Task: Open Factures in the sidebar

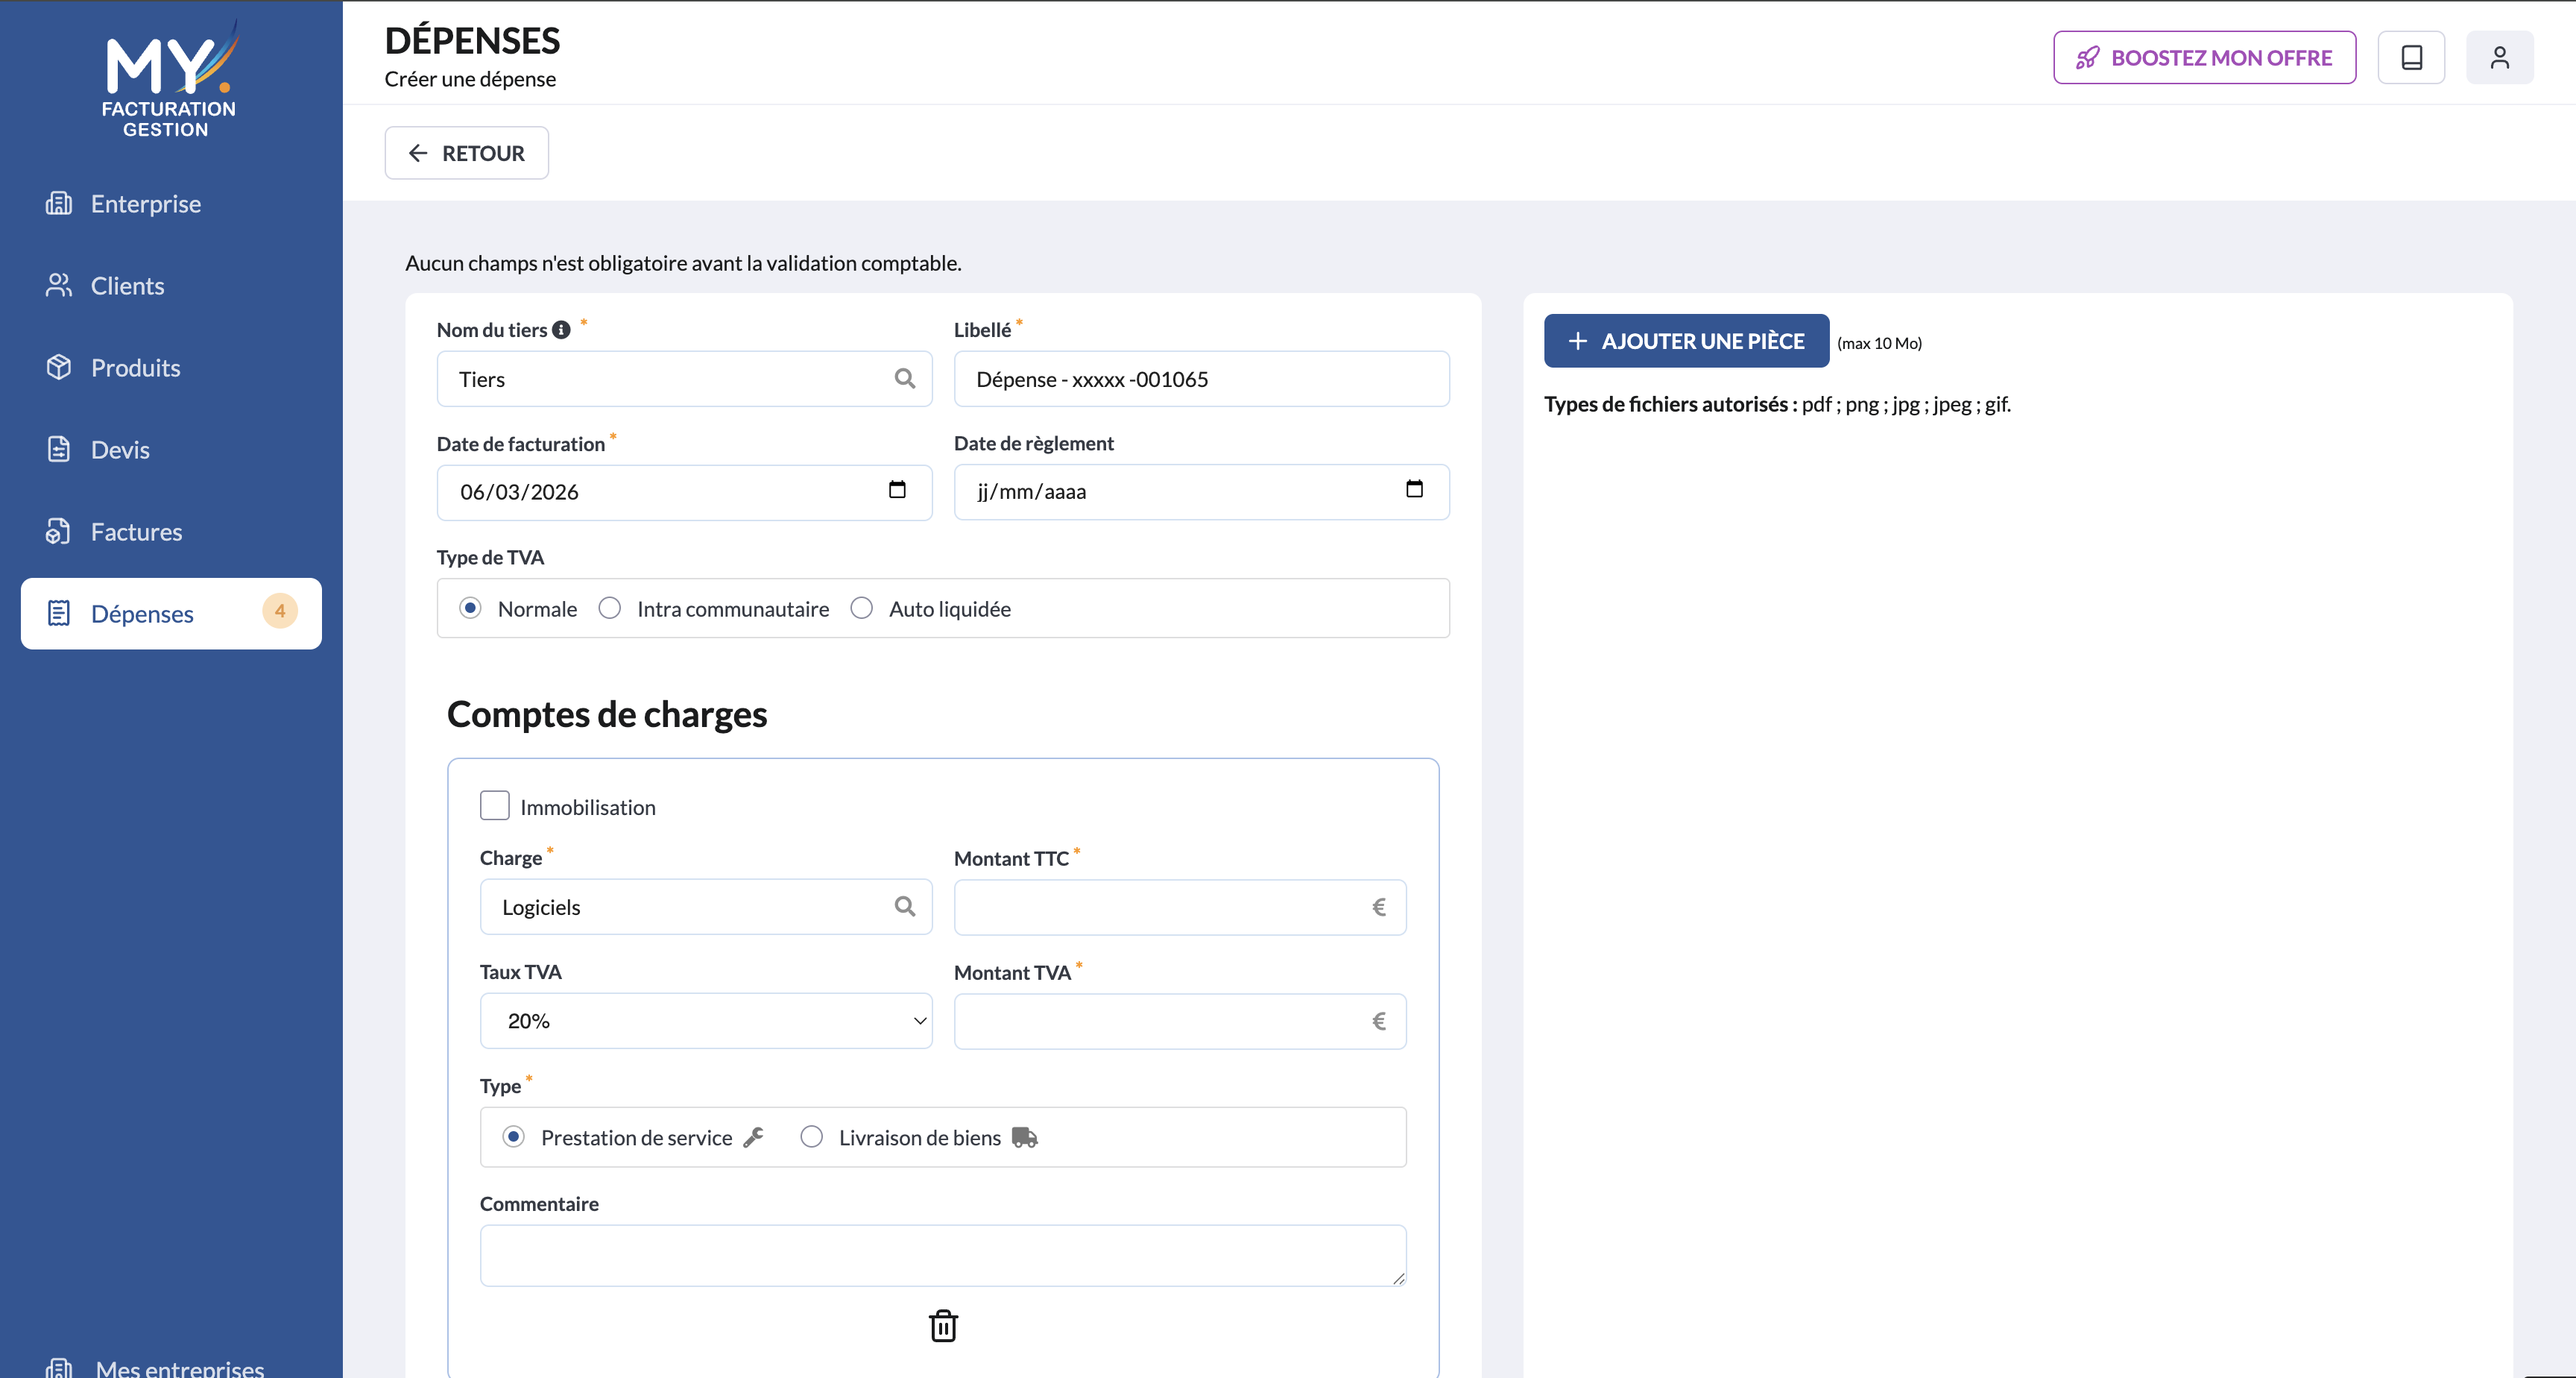Action: click(136, 532)
